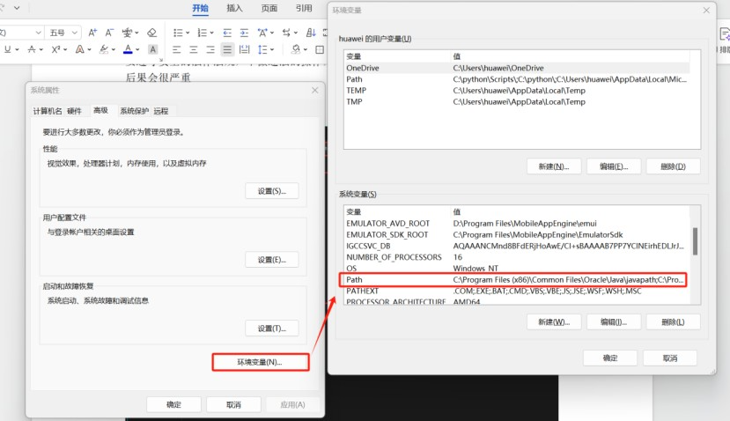730x421 pixels.
Task: Click the system variables list scrollbar
Action: click(x=695, y=241)
